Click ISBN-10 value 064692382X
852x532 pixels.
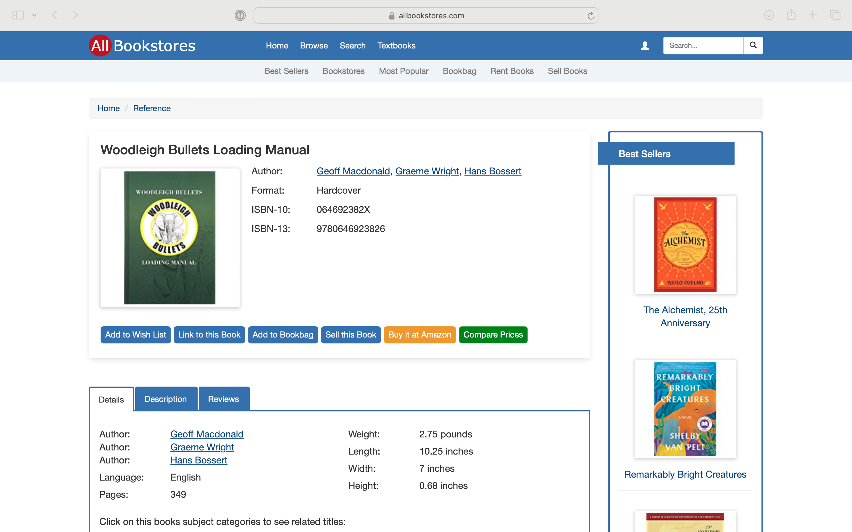(343, 209)
